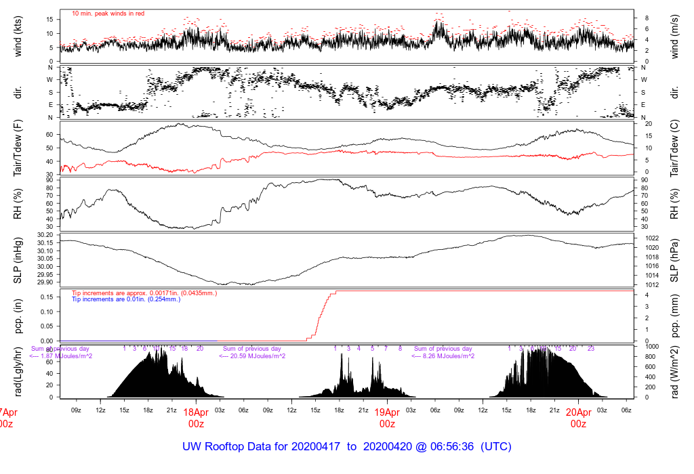Viewport: 694px width, 474px height.
Task: Click the red "20Apr 00z" date marker
Action: point(579,418)
